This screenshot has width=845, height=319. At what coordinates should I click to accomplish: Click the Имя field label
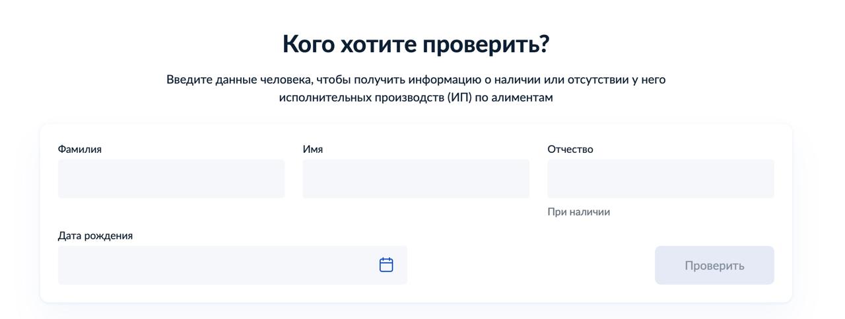pyautogui.click(x=313, y=149)
